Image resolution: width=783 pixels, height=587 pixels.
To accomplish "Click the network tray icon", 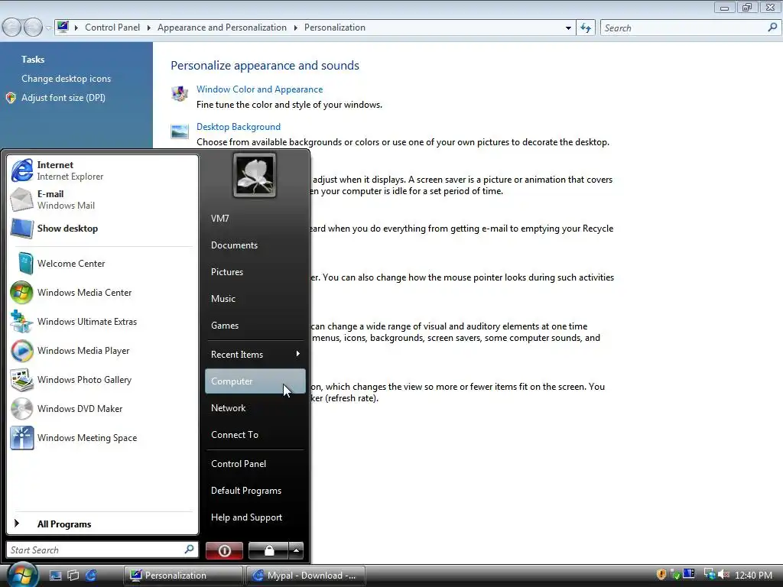I will tap(709, 575).
